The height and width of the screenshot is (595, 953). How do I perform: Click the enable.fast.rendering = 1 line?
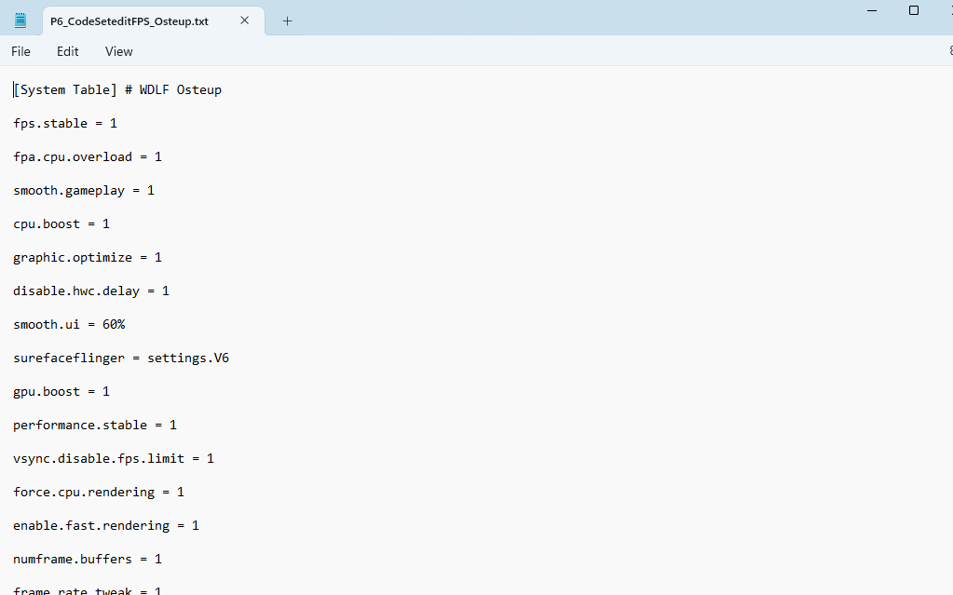106,526
